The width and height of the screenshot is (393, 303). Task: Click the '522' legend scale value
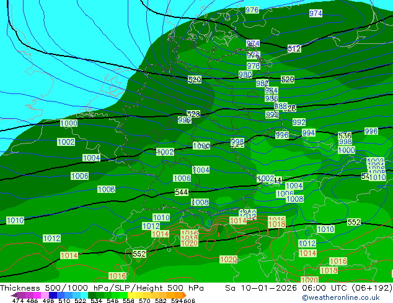[80, 301]
